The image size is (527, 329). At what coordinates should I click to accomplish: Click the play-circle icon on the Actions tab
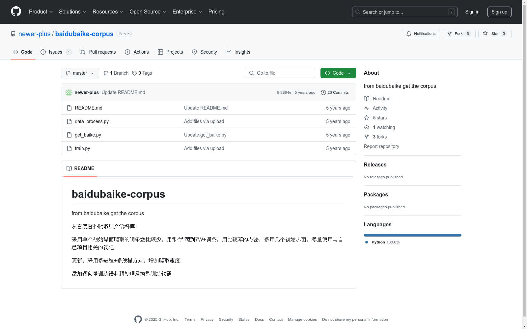point(127,52)
